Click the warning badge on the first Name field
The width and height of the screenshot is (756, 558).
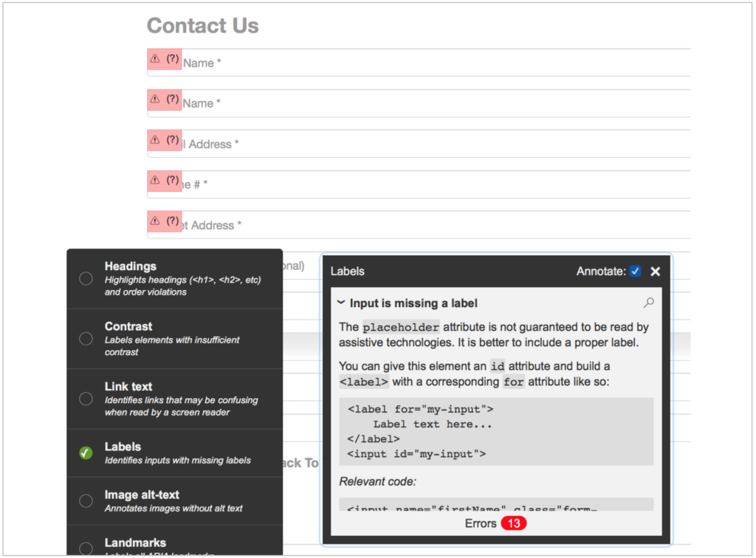click(x=165, y=59)
